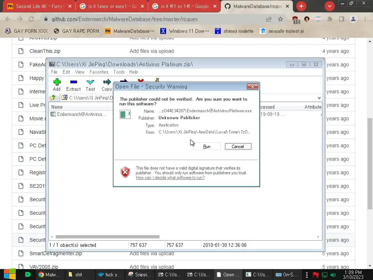Open the 'Windows 11 Dow...' bookmark
This screenshot has width=373, height=280.
(185, 31)
